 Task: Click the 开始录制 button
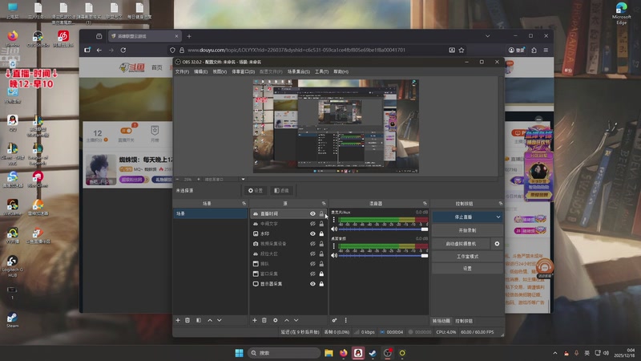pyautogui.click(x=467, y=230)
